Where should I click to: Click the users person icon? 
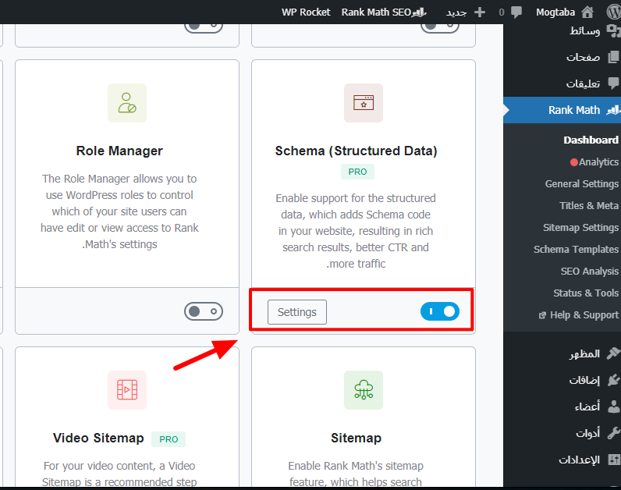(x=613, y=407)
